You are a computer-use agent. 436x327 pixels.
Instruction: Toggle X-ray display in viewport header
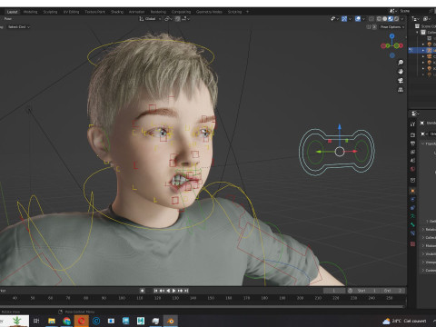[372, 19]
